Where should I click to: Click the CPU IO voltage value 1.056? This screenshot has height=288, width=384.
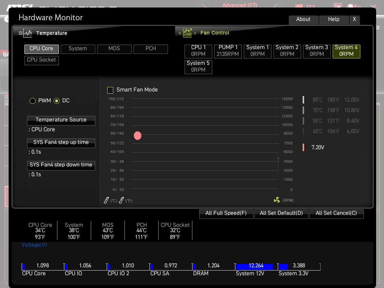[x=85, y=265]
